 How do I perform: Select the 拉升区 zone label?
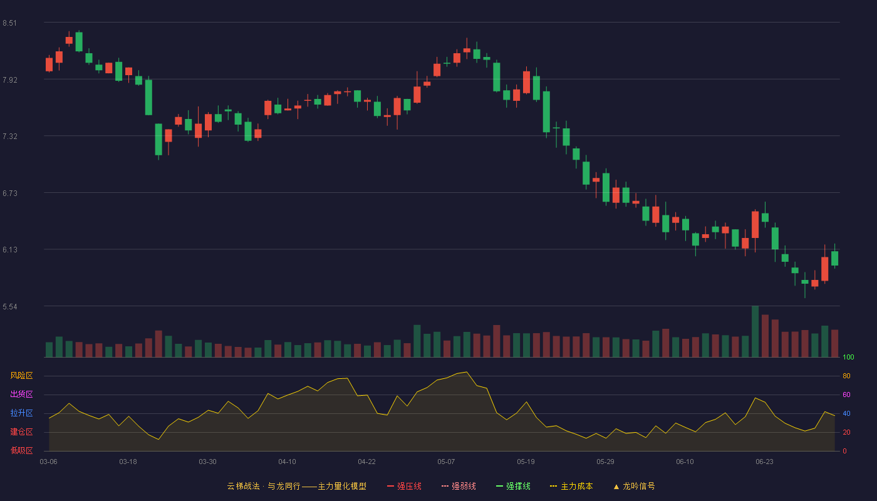point(22,413)
